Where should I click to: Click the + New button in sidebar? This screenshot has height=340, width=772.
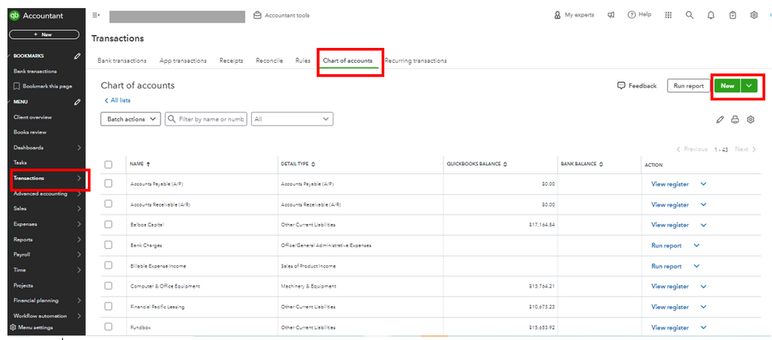pyautogui.click(x=44, y=34)
